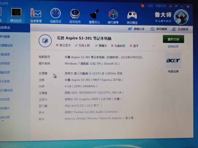Image resolution: width=198 pixels, height=148 pixels.
Task: Click the 独立显卡 status indicator
Action: 63,45
